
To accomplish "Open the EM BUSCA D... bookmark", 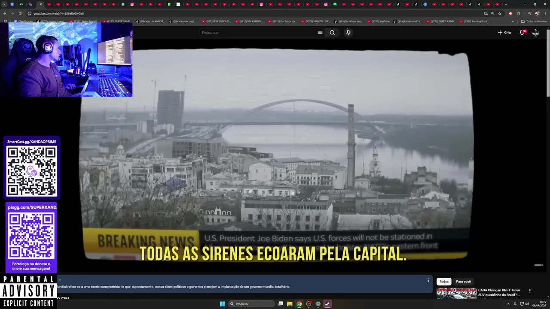I will coord(216,21).
